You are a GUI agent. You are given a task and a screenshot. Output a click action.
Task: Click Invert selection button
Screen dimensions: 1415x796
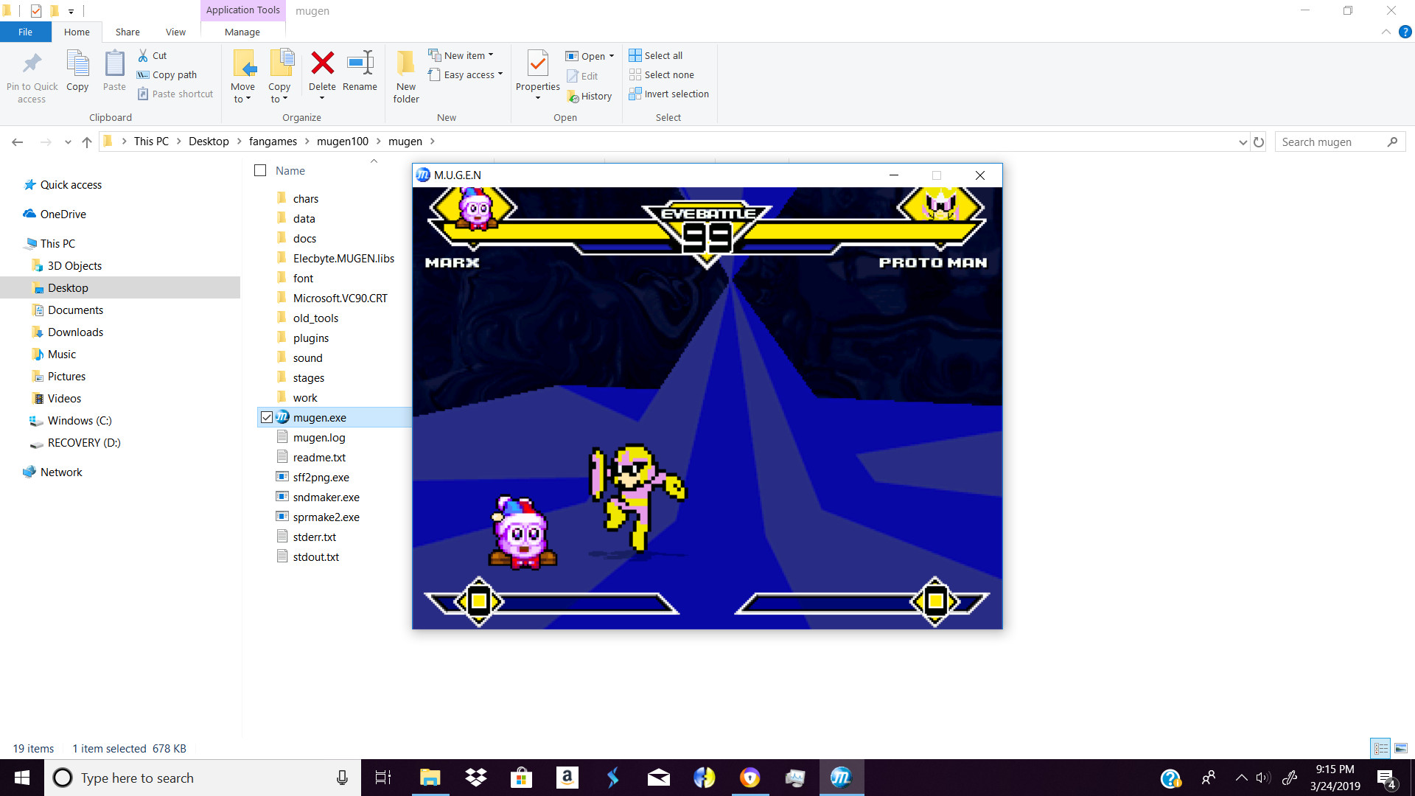point(669,94)
